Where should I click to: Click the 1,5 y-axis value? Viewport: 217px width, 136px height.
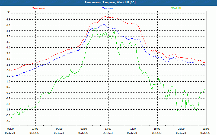click(x=8, y=76)
